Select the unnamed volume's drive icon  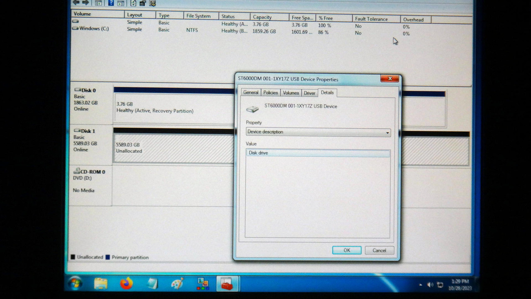pos(75,21)
